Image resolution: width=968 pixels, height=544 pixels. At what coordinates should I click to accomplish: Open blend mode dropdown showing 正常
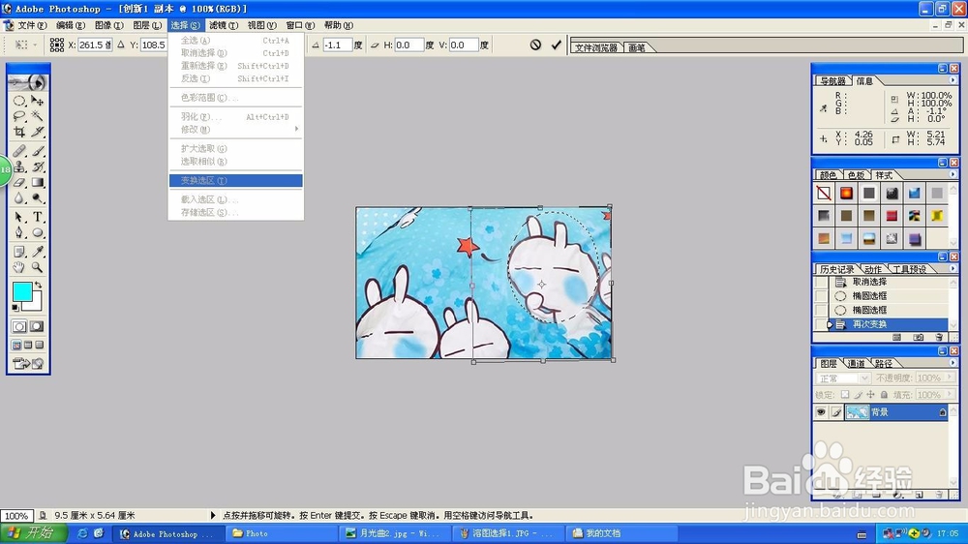coord(843,378)
